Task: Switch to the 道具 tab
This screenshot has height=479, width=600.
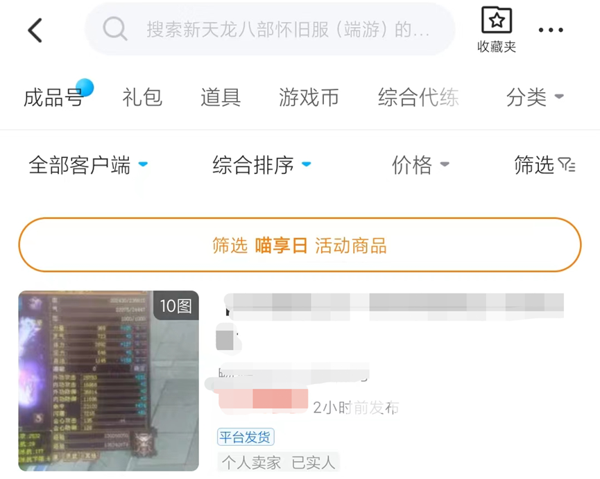Action: point(221,97)
